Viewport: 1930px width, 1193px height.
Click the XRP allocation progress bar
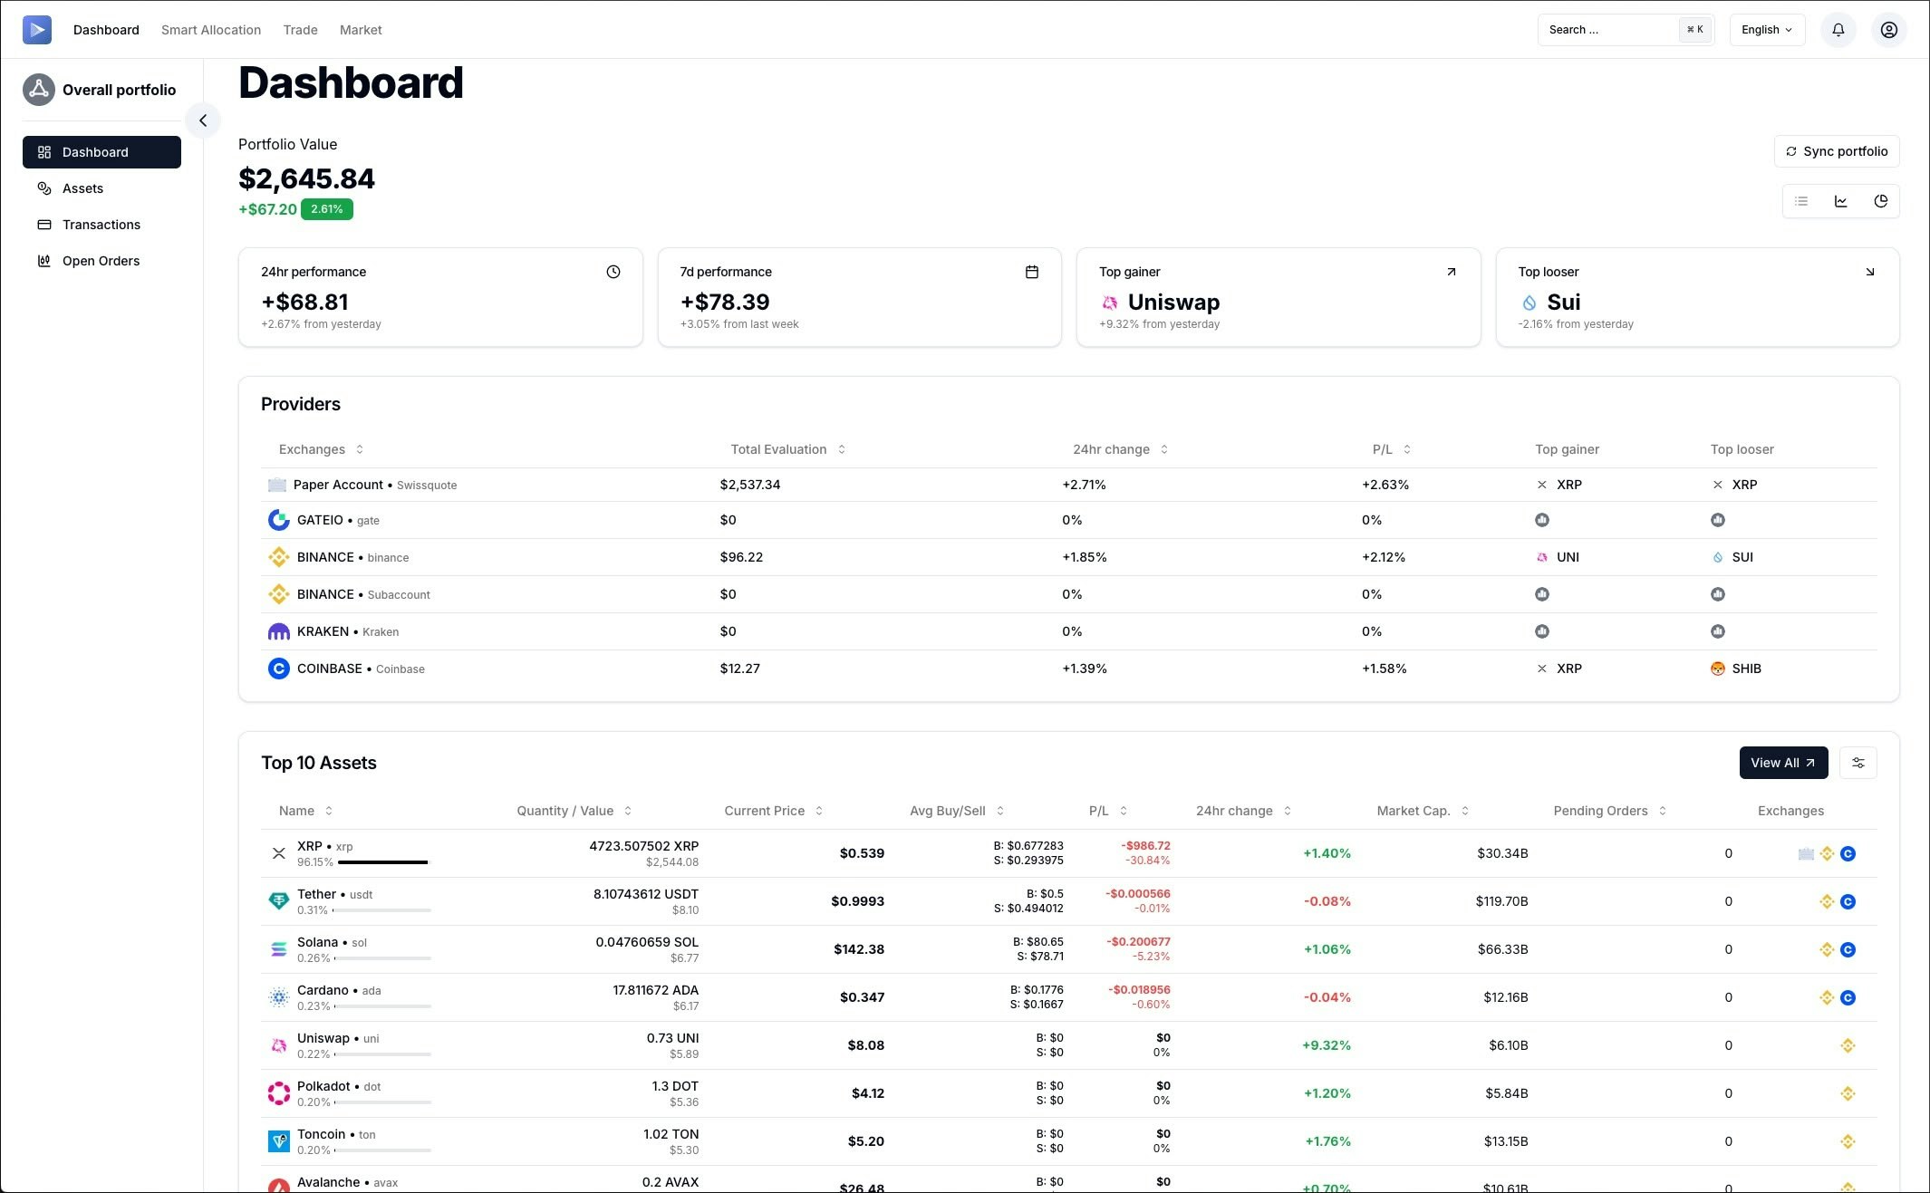(x=382, y=862)
